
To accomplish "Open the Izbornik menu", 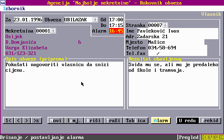I will click(14, 8).
